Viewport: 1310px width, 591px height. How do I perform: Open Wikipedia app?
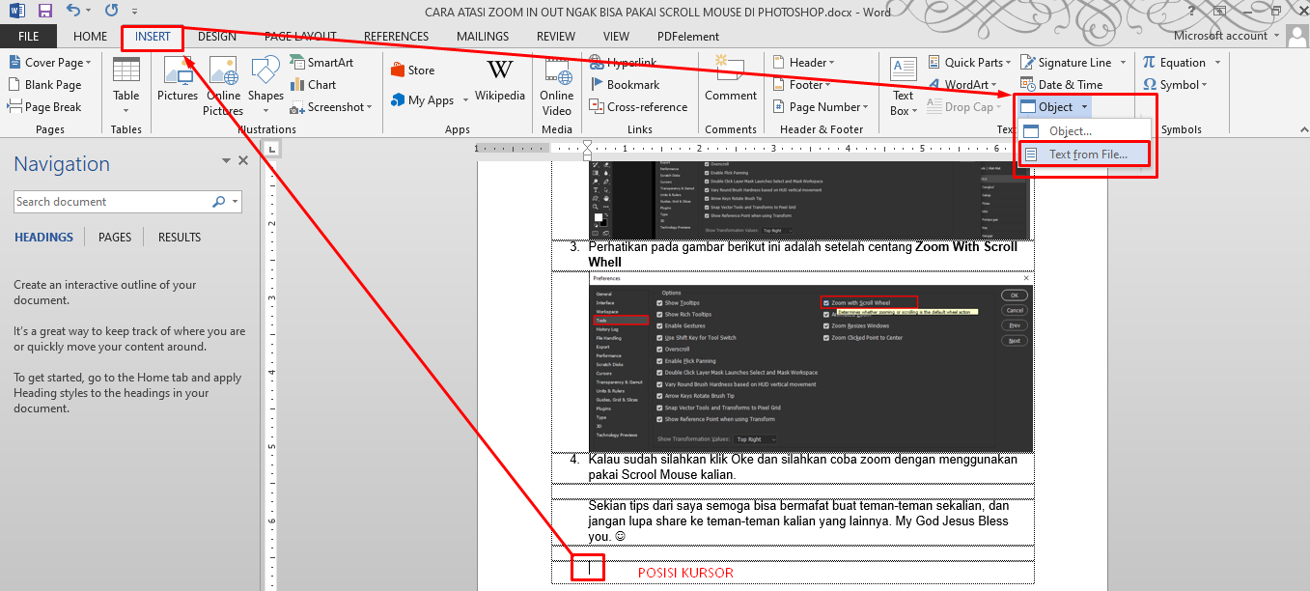(x=500, y=79)
